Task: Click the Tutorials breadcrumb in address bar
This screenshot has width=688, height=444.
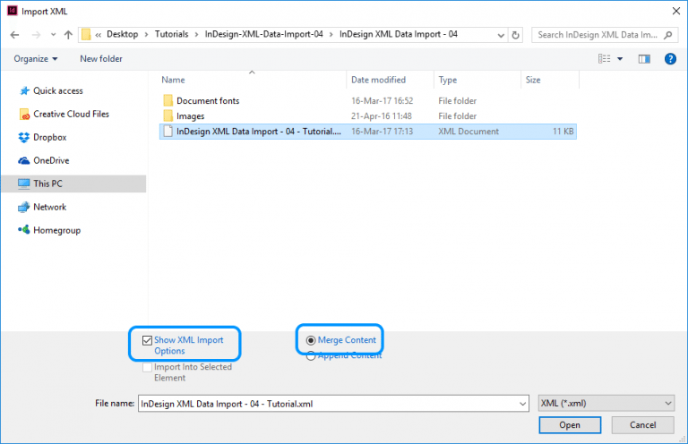Action: pyautogui.click(x=170, y=35)
